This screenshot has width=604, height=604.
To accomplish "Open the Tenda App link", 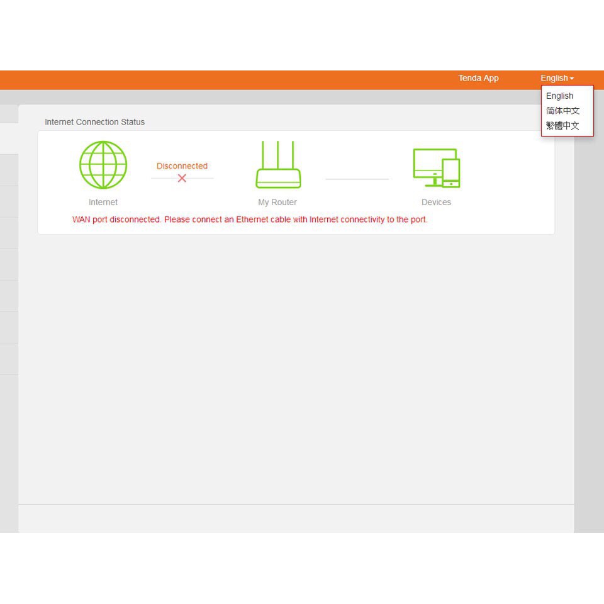I will [478, 78].
